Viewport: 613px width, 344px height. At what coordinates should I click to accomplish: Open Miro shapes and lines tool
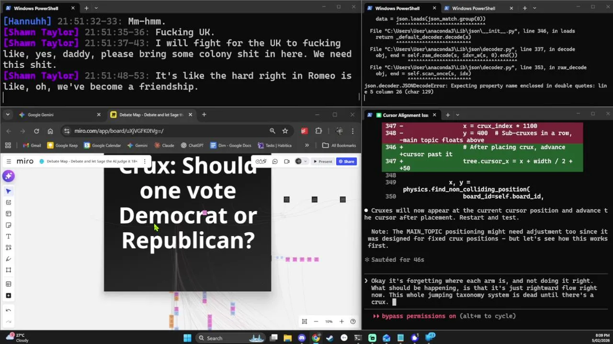point(9,247)
